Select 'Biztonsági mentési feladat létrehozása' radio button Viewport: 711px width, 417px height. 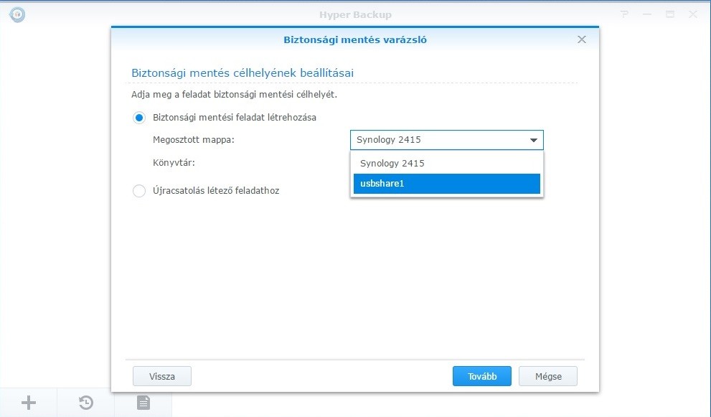139,118
